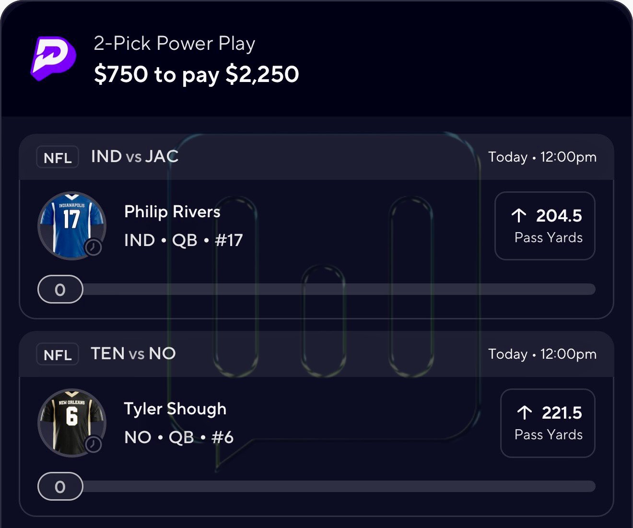Image resolution: width=633 pixels, height=528 pixels.
Task: Open Tyler Shough's New Orleans jersey avatar
Action: coord(71,421)
